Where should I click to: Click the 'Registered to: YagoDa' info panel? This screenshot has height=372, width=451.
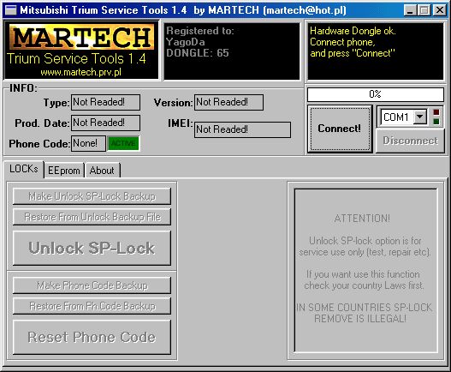click(x=232, y=51)
